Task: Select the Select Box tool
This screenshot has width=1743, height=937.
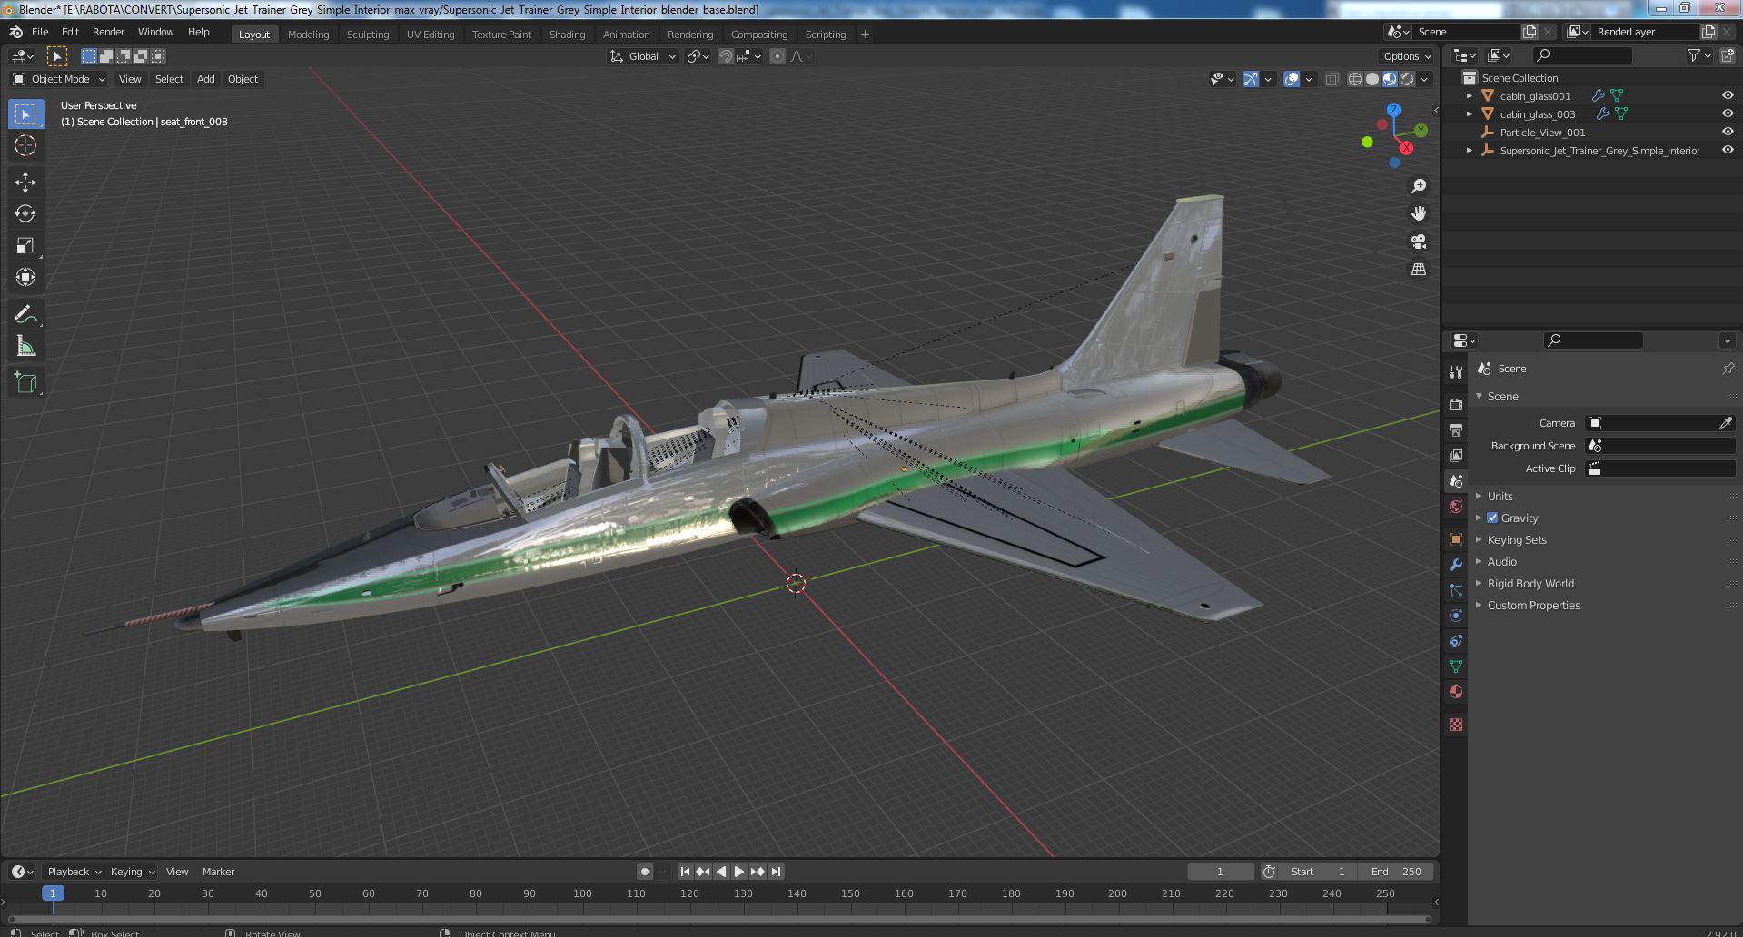Action: pyautogui.click(x=25, y=114)
